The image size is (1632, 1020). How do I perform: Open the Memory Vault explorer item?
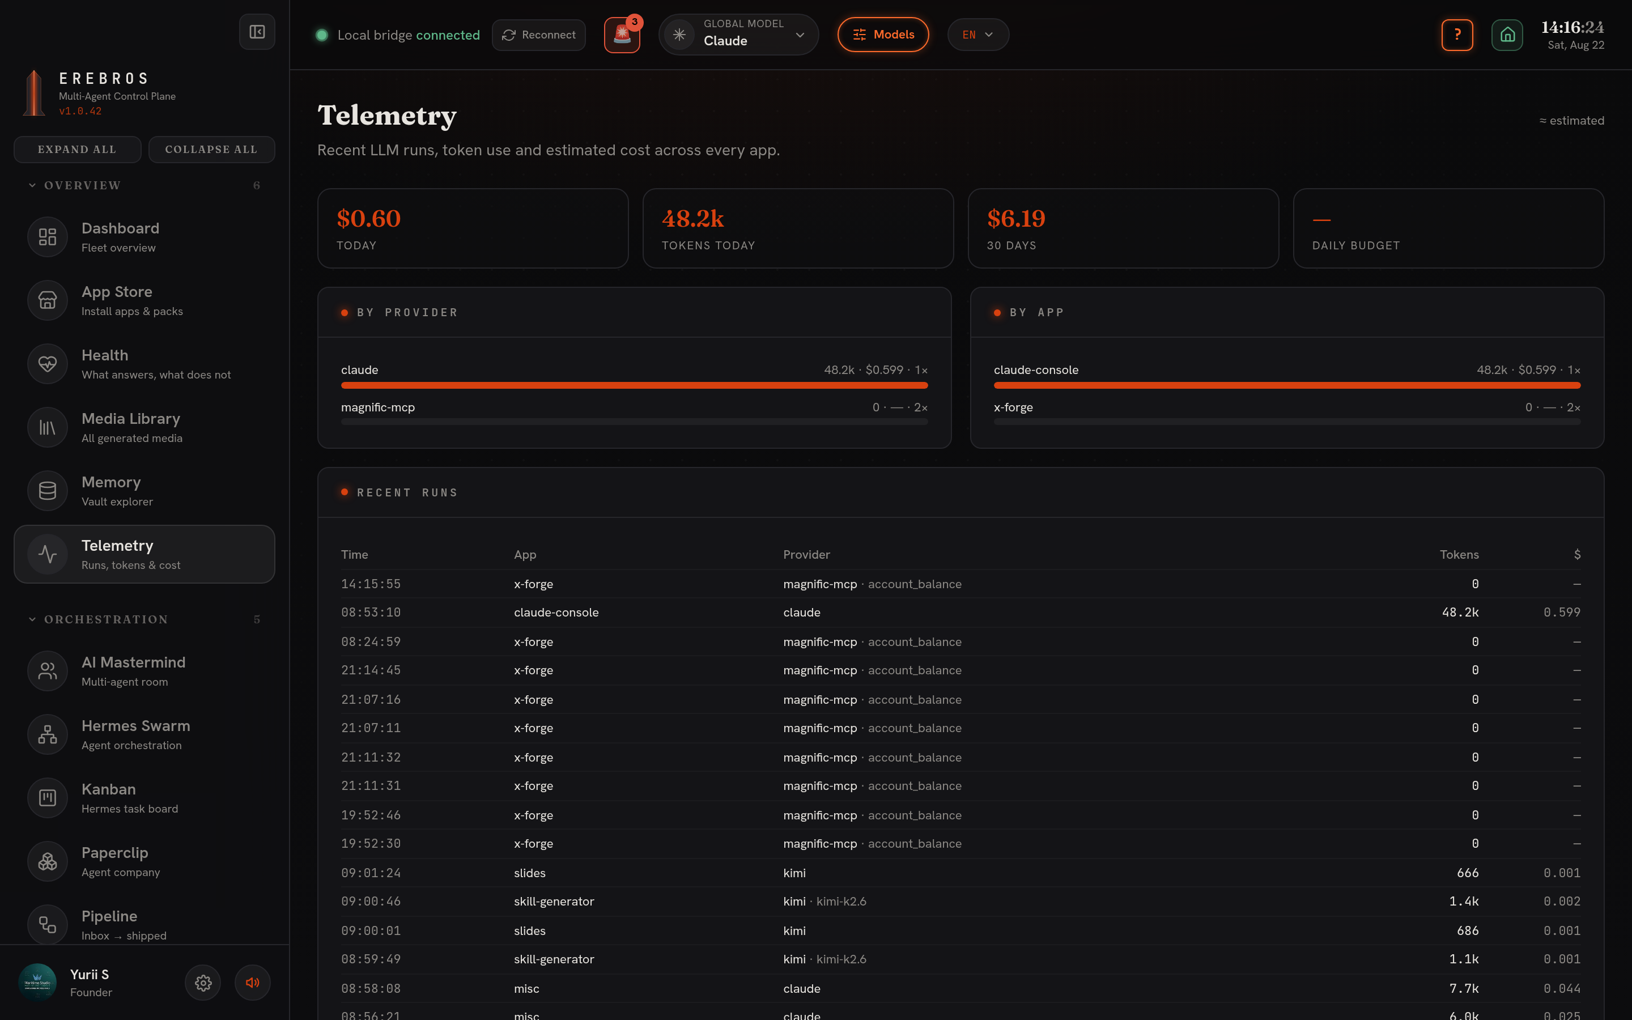144,490
